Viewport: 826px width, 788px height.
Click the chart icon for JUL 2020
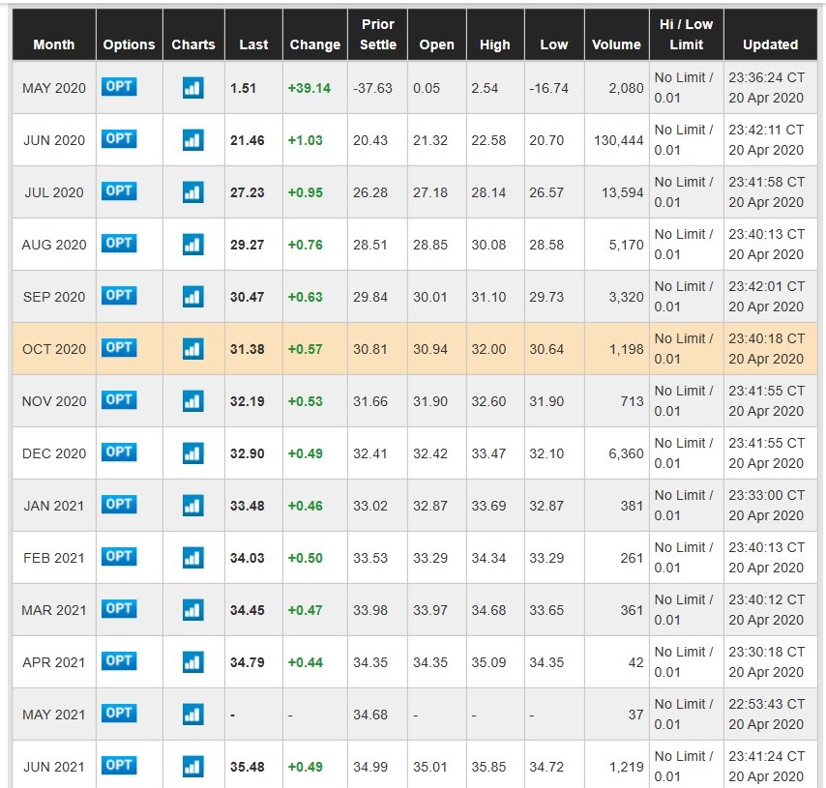coord(193,192)
